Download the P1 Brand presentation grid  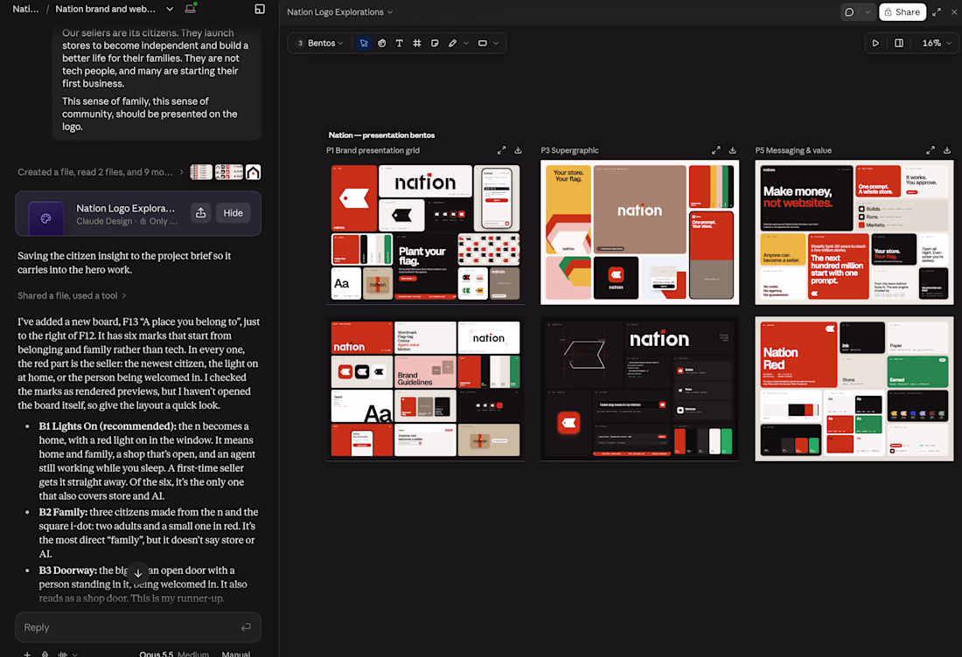tap(518, 150)
